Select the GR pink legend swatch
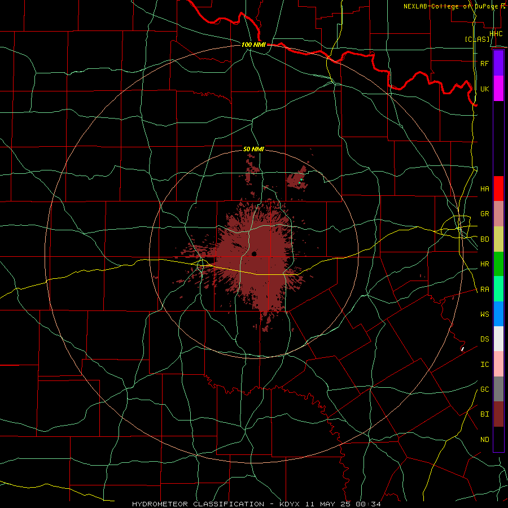Image resolution: width=508 pixels, height=508 pixels. pyautogui.click(x=498, y=213)
